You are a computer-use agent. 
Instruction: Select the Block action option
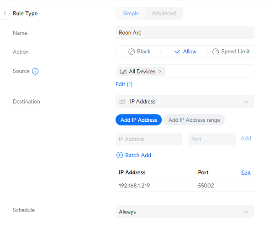pyautogui.click(x=139, y=52)
